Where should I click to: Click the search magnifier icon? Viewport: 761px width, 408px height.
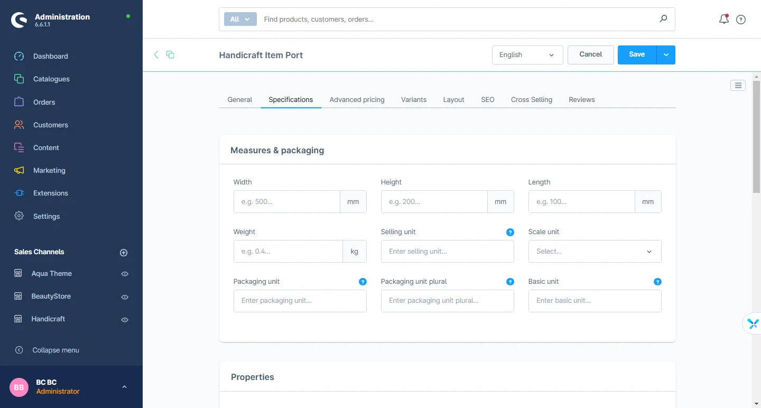tap(663, 19)
